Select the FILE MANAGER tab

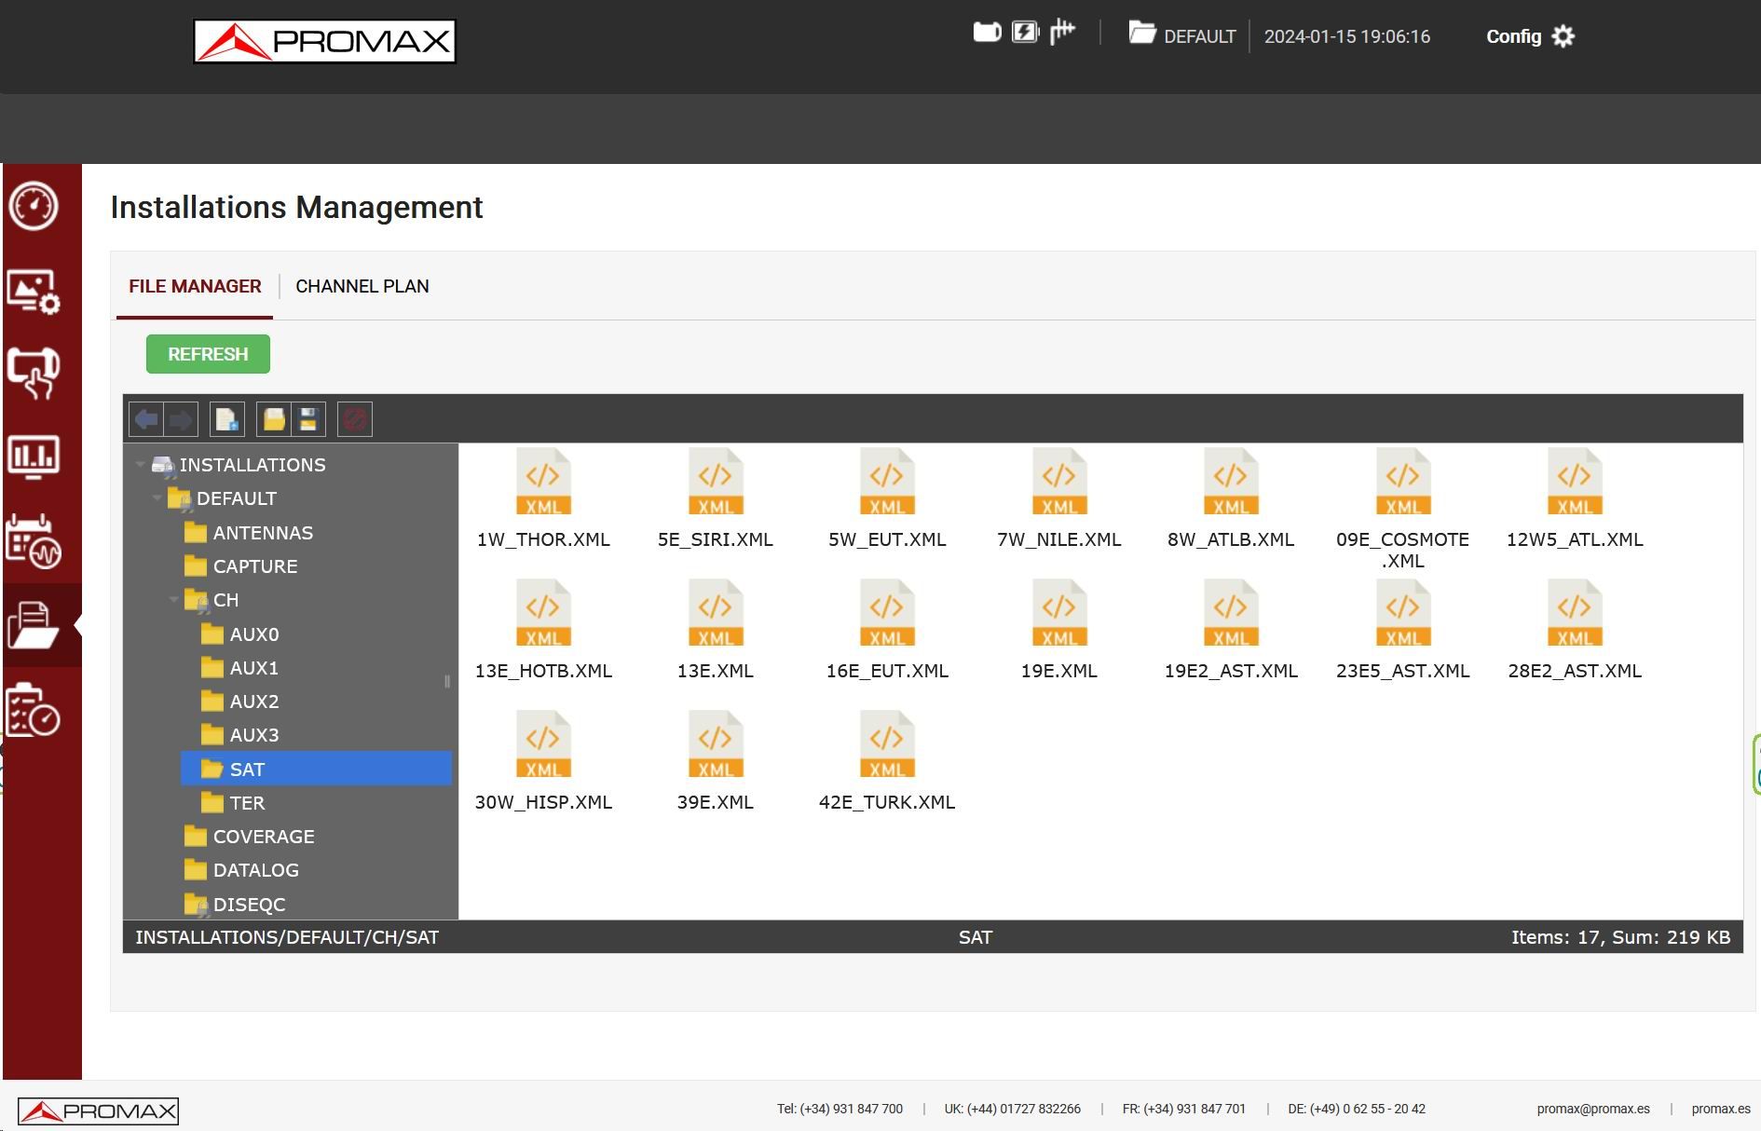point(195,286)
